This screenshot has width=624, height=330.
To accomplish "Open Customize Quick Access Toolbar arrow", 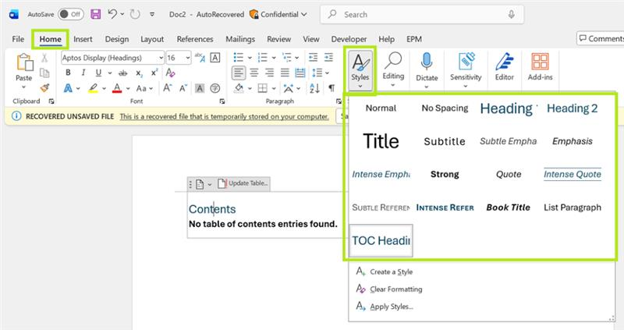I will (x=152, y=14).
